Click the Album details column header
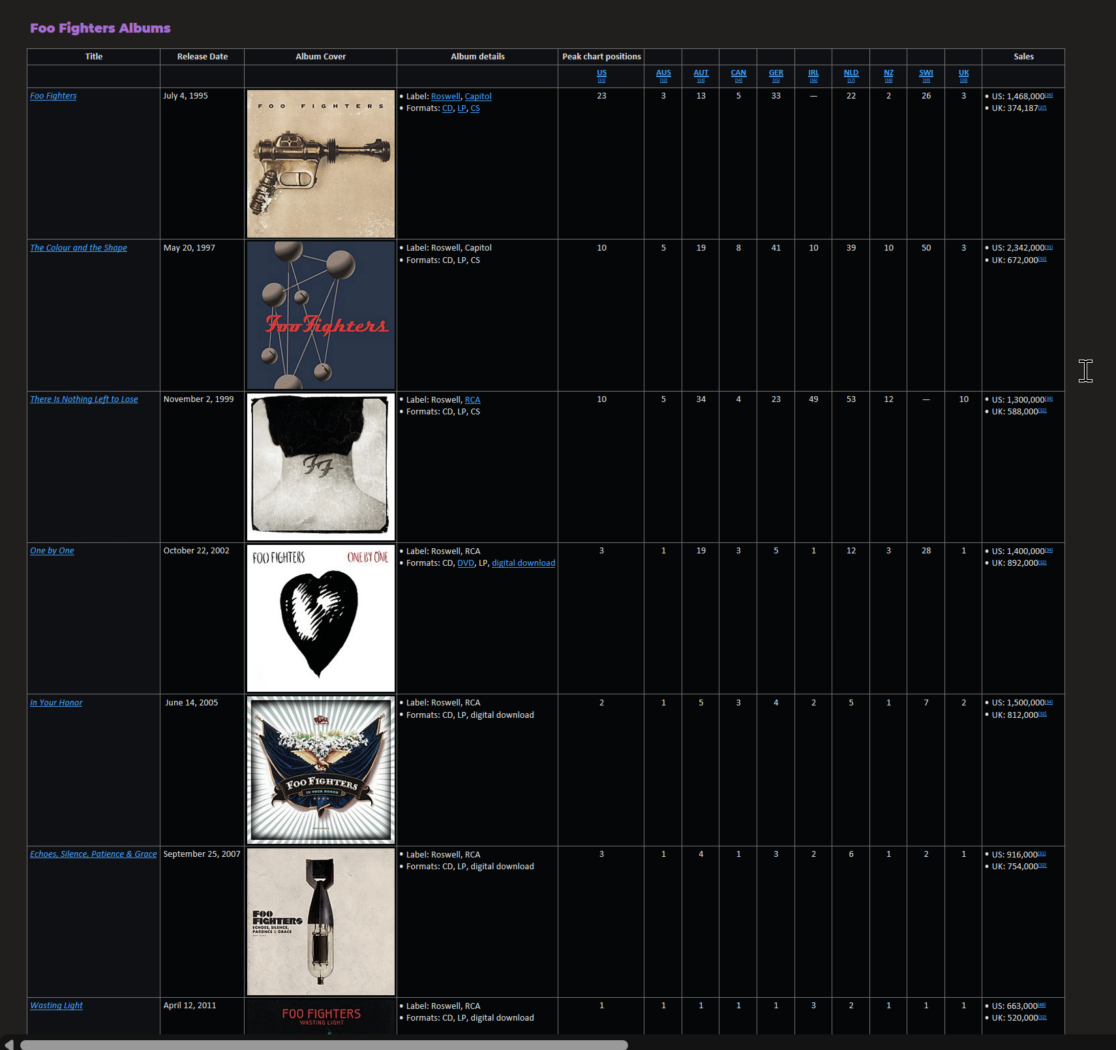 point(477,57)
